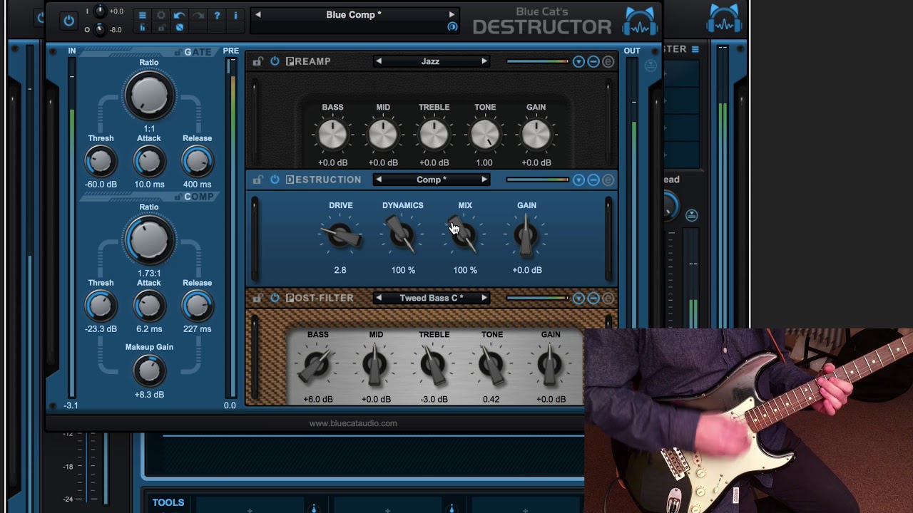
Task: Open the Jazz preamp preset list
Action: coord(431,61)
